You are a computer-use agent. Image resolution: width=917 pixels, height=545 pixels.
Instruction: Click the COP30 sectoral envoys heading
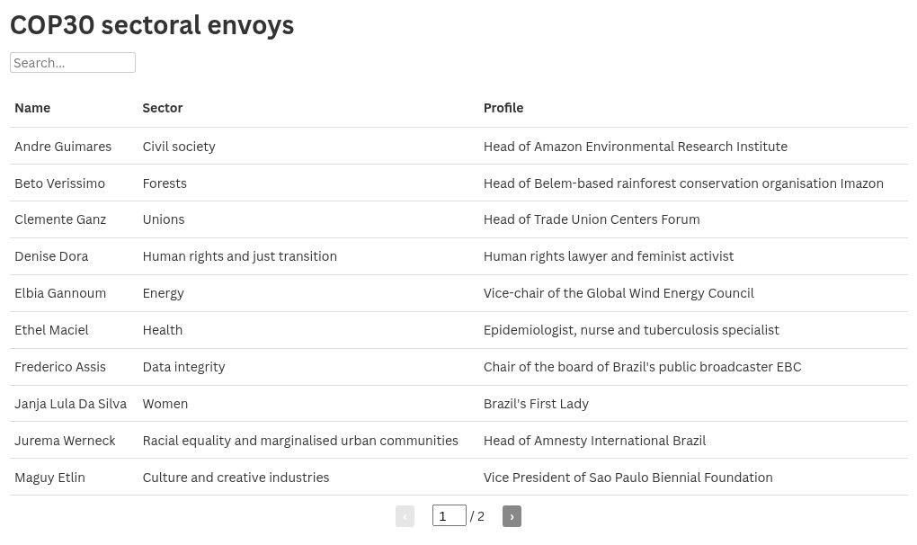pos(152,25)
